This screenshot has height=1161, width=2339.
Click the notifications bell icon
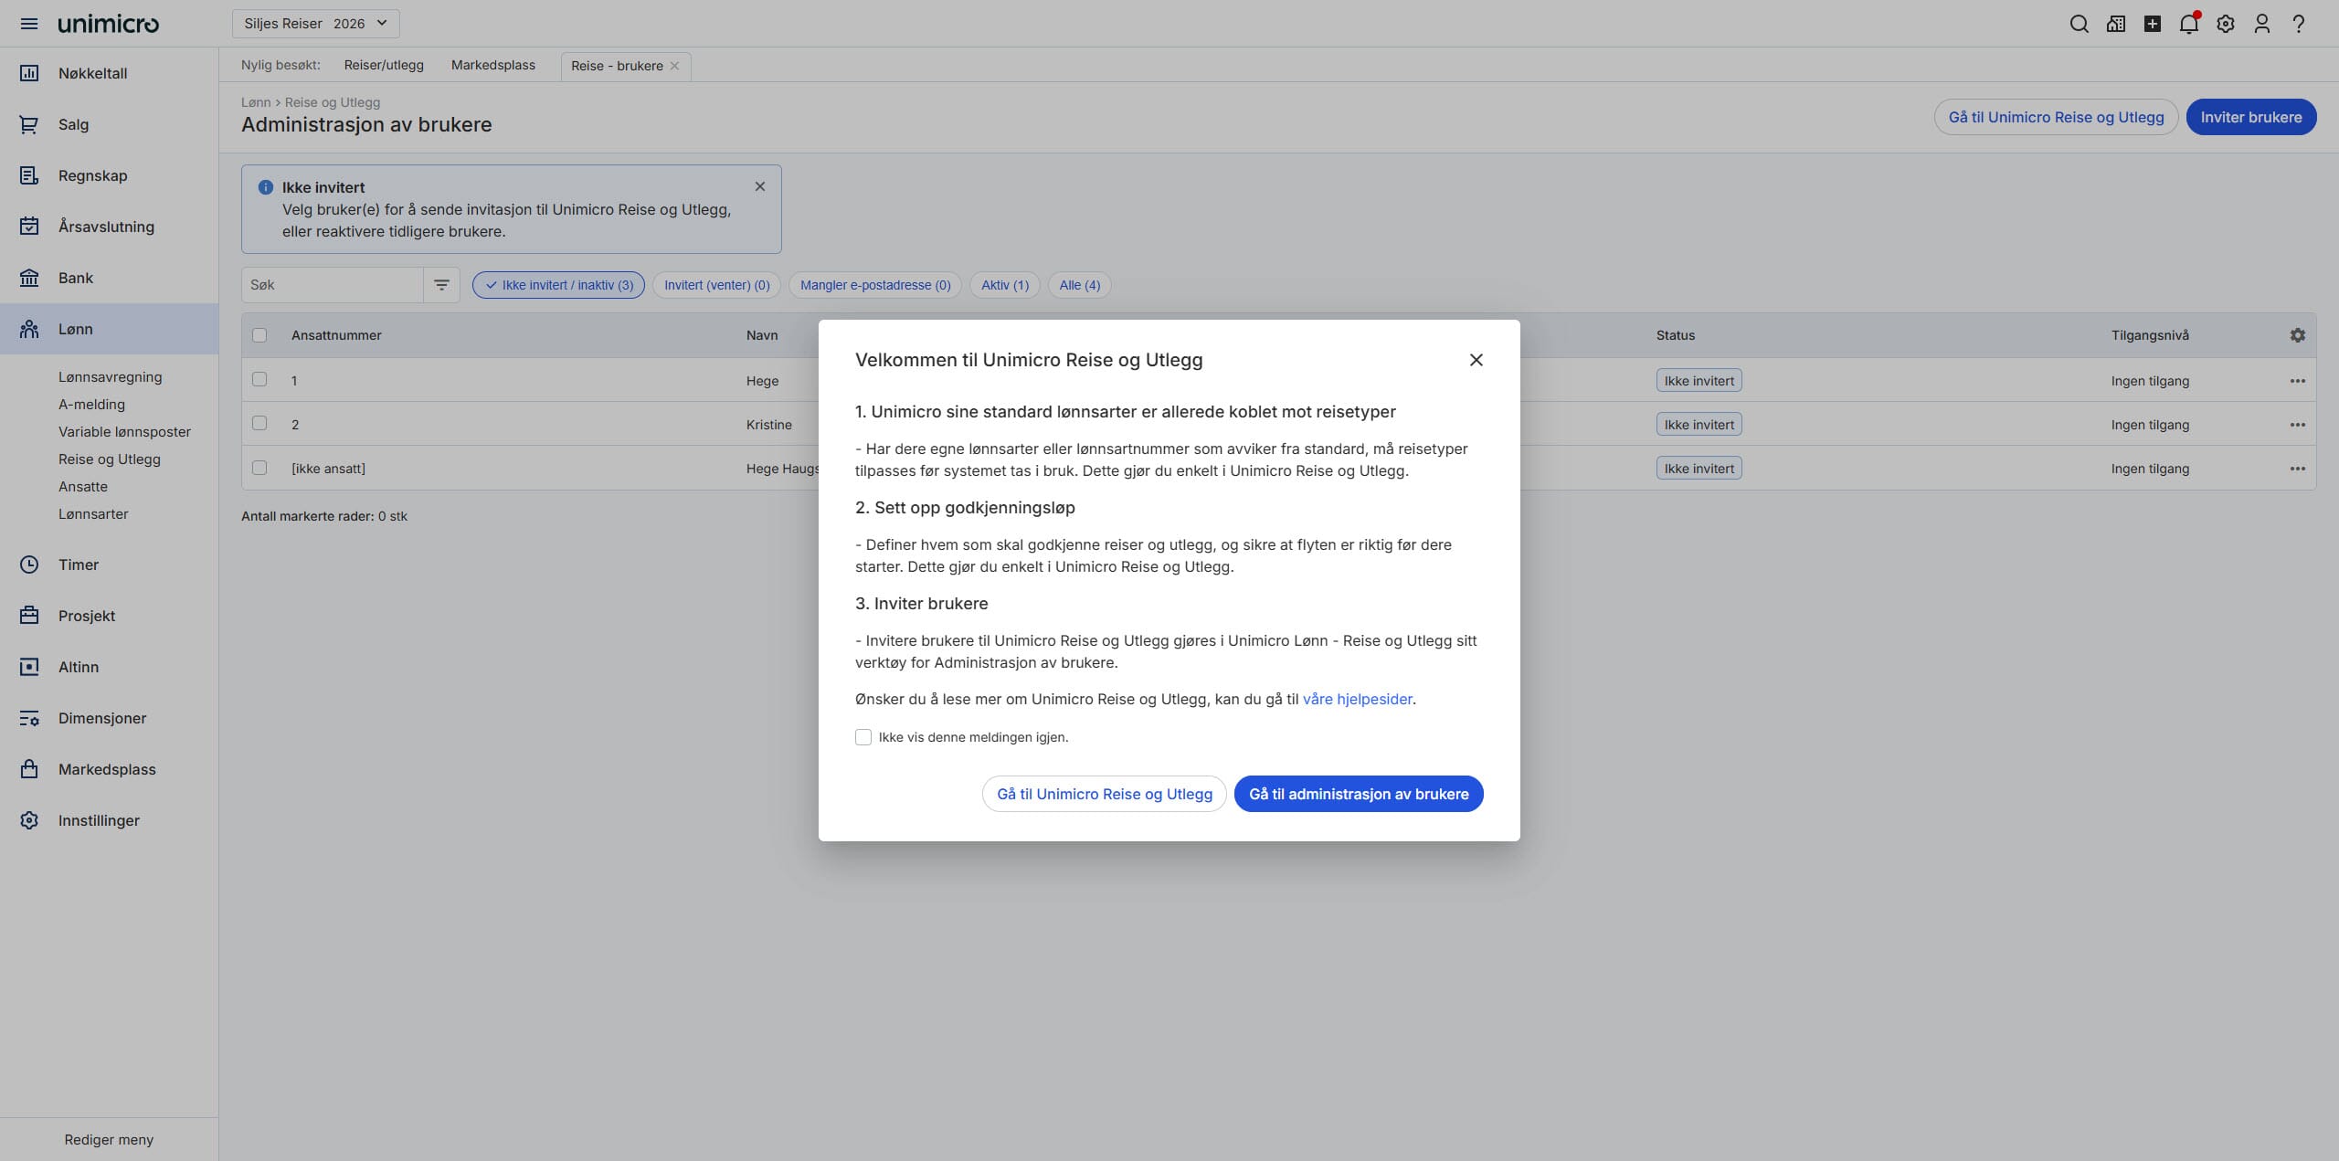[x=2188, y=24]
